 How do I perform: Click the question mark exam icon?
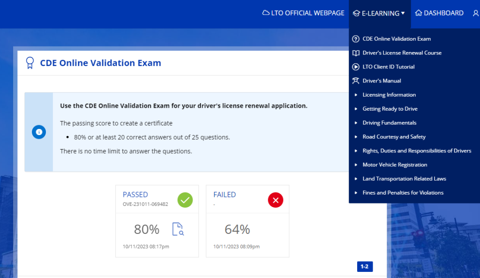(x=355, y=39)
